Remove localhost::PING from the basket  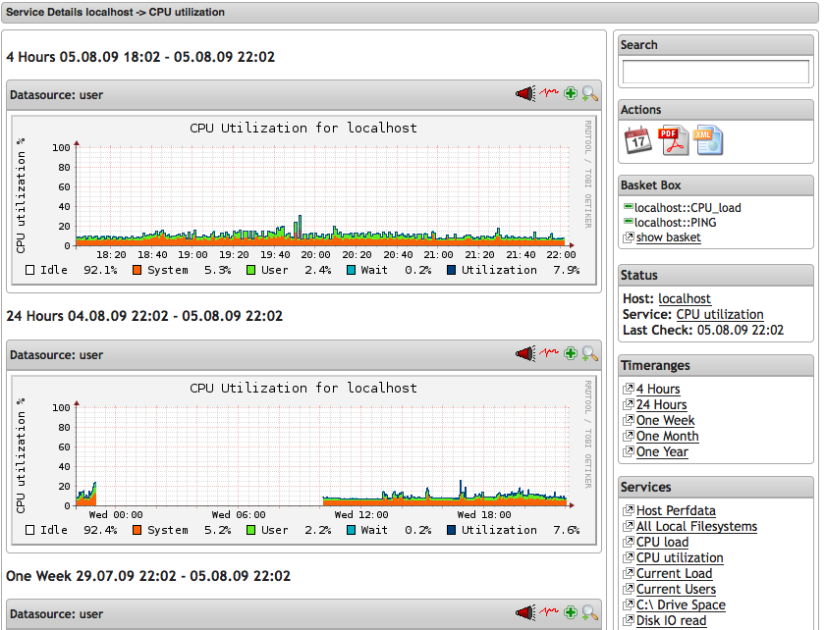pos(629,223)
